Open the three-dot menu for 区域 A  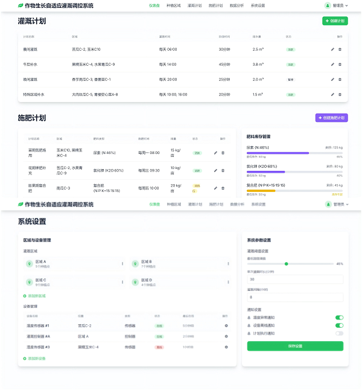pyautogui.click(x=122, y=264)
